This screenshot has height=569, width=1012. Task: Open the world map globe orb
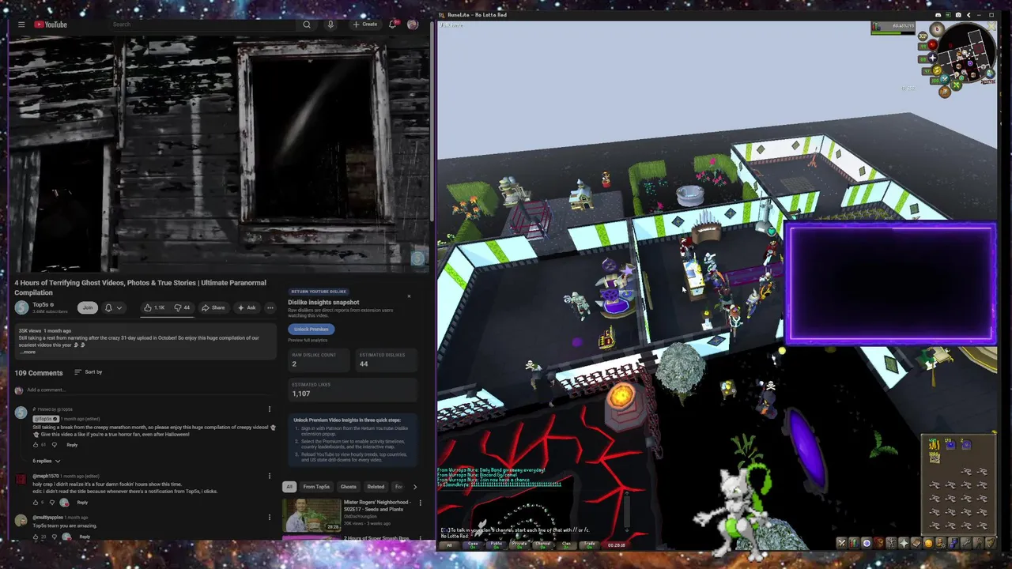(990, 73)
